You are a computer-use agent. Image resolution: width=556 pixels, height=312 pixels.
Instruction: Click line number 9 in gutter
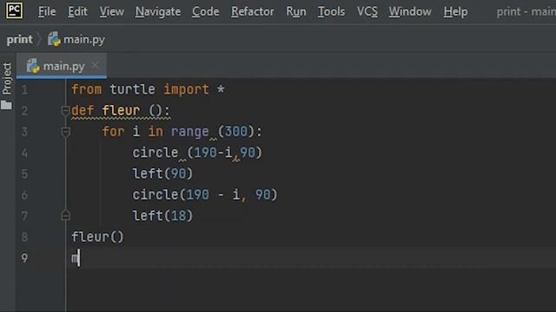tap(24, 258)
